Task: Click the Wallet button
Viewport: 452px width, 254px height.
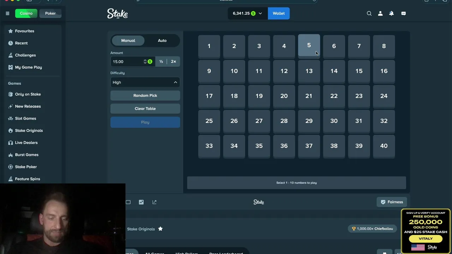Action: click(279, 13)
